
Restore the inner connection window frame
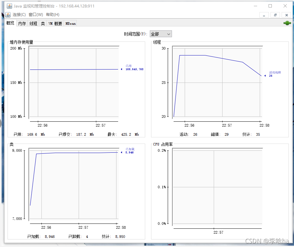point(275,15)
